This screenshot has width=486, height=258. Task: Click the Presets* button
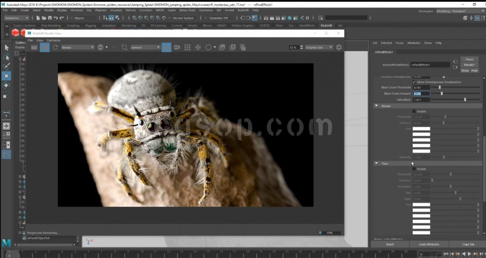(x=469, y=65)
